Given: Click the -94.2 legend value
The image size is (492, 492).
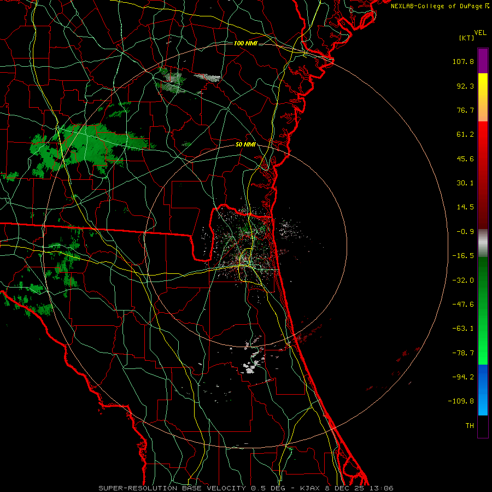Looking at the screenshot, I should (463, 377).
